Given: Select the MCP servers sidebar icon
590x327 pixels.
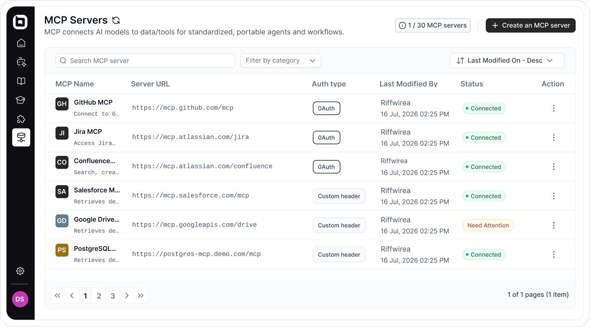Looking at the screenshot, I should (21, 138).
